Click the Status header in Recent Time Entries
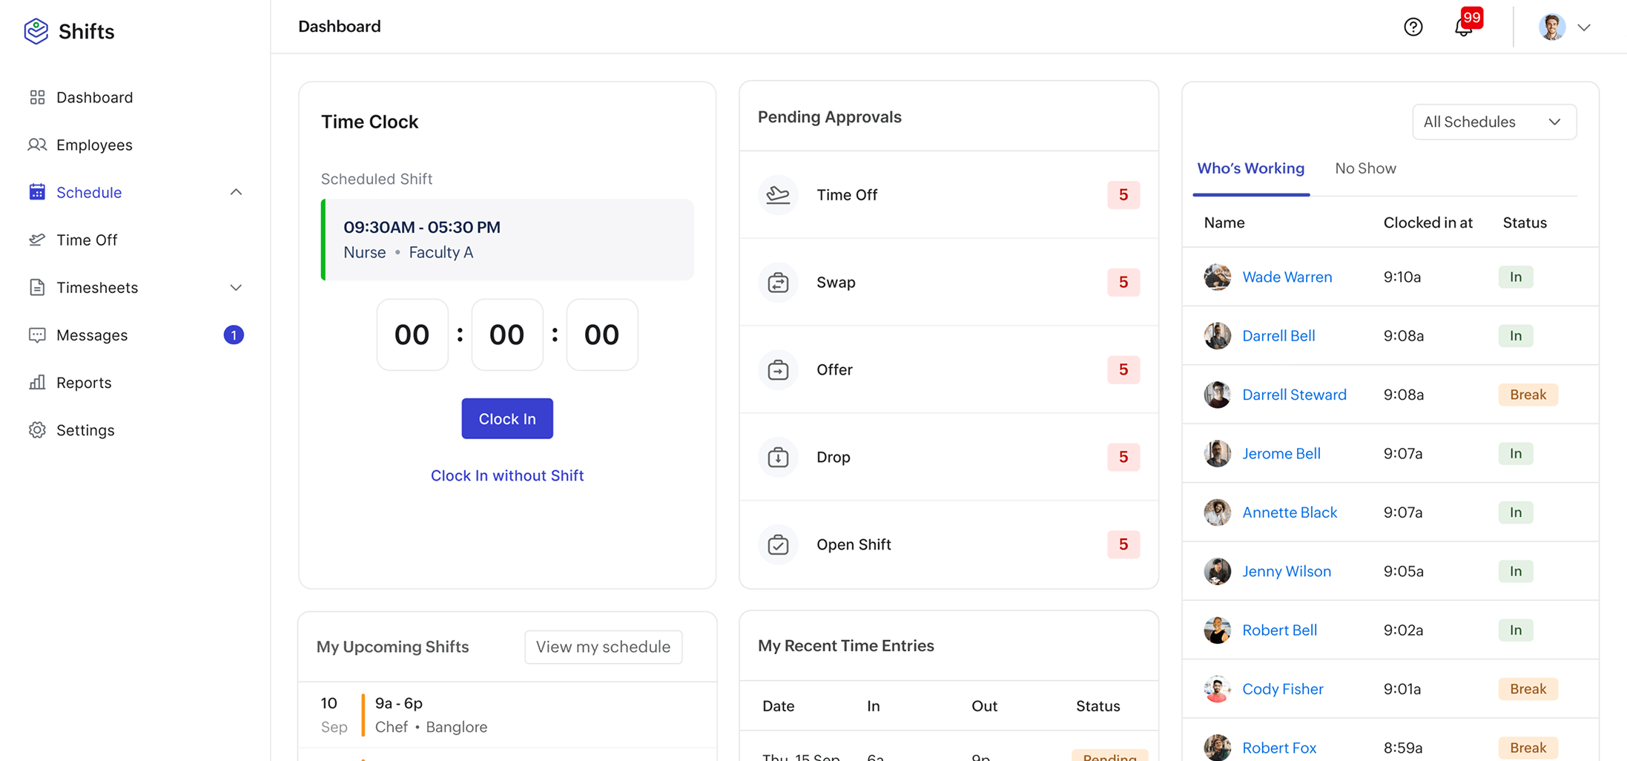Viewport: 1627px width, 761px height. [1098, 706]
